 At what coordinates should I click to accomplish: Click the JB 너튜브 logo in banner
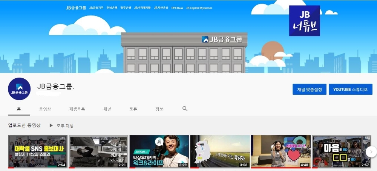click(x=304, y=21)
